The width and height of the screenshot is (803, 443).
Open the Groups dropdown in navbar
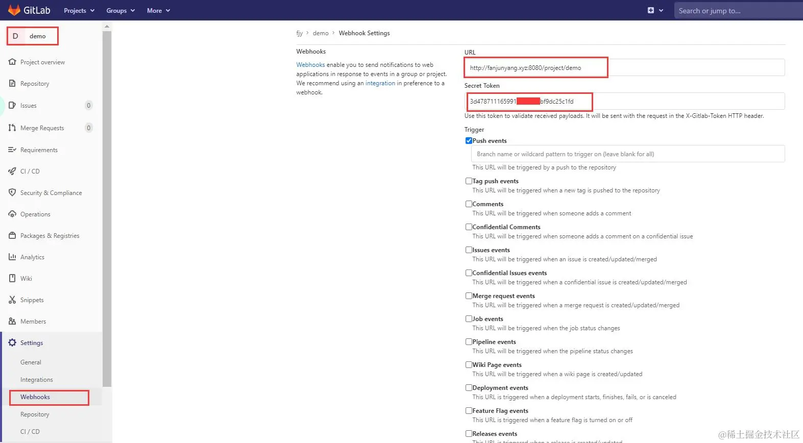point(120,10)
